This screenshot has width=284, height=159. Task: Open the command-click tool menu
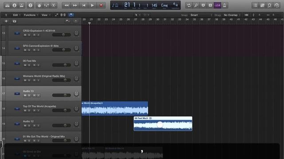(146, 15)
